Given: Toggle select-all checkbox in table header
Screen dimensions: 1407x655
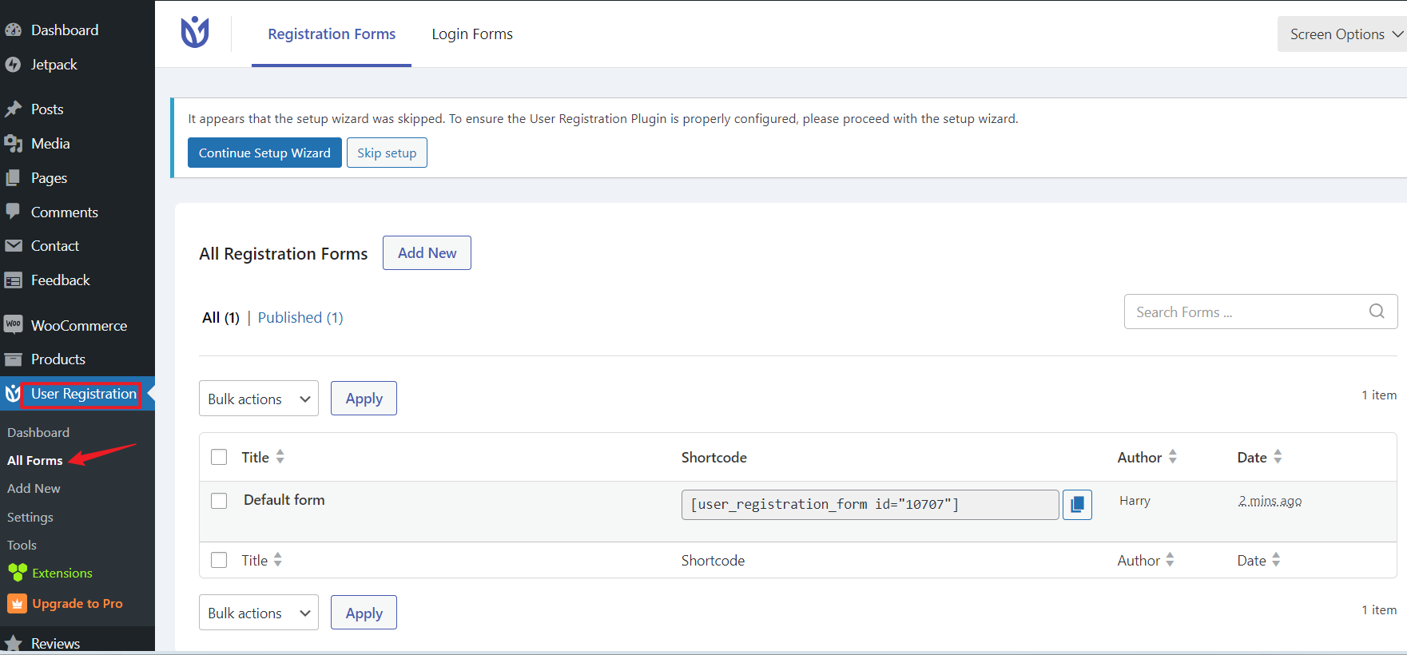Looking at the screenshot, I should 219,457.
